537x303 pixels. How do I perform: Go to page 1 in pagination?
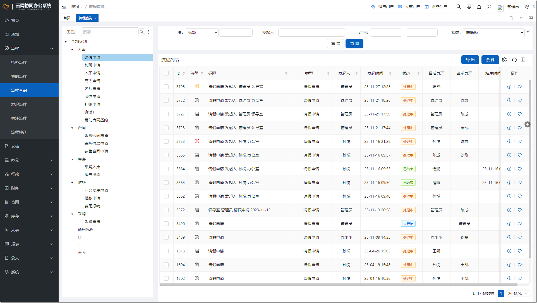coord(501,293)
